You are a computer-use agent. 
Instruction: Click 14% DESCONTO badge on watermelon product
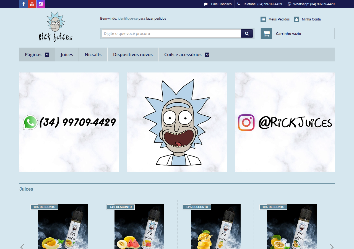click(121, 207)
